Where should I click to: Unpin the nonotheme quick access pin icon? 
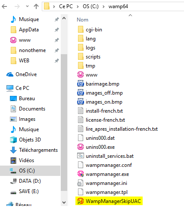click(x=57, y=50)
